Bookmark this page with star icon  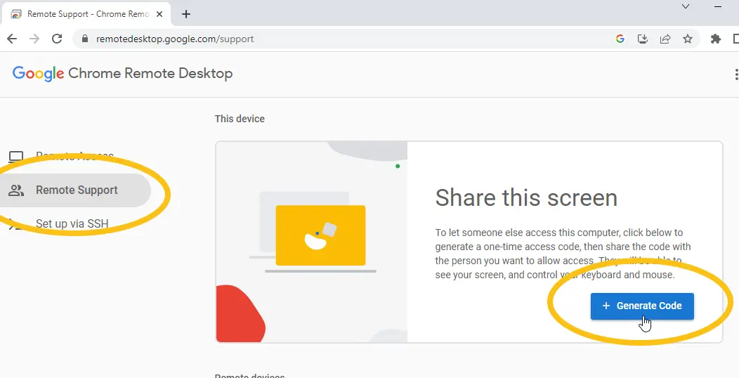pyautogui.click(x=688, y=39)
